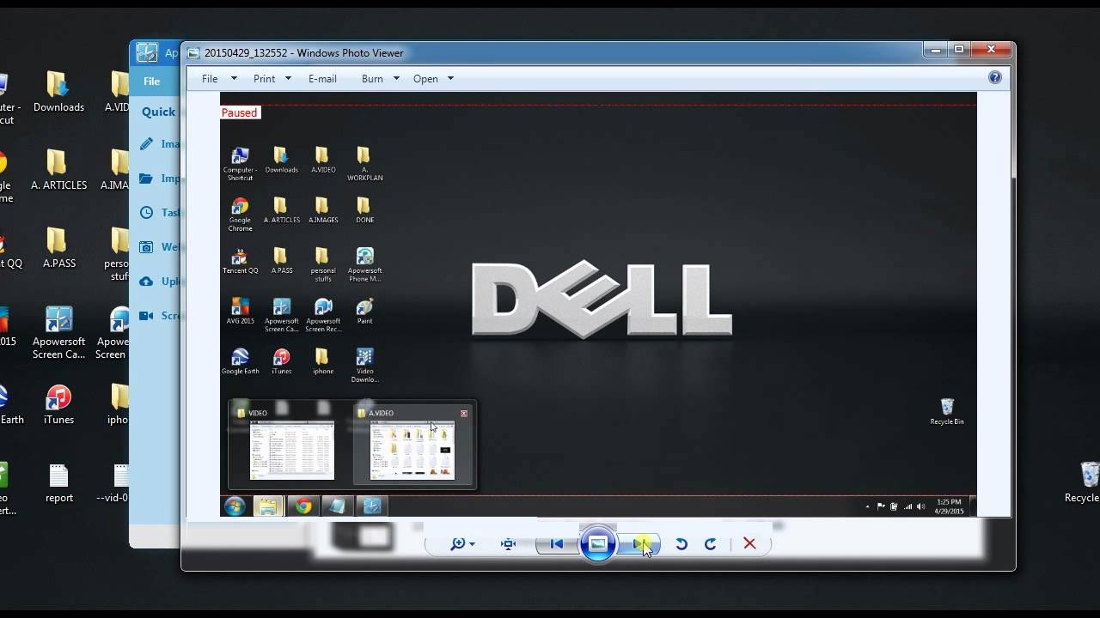Rotate the photo clockwise
This screenshot has width=1100, height=618.
(711, 543)
